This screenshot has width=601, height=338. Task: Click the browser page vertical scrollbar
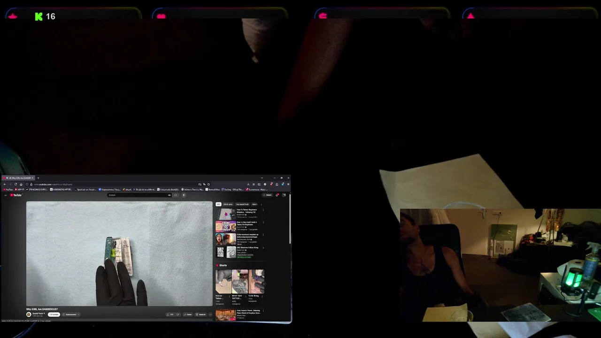click(x=290, y=218)
